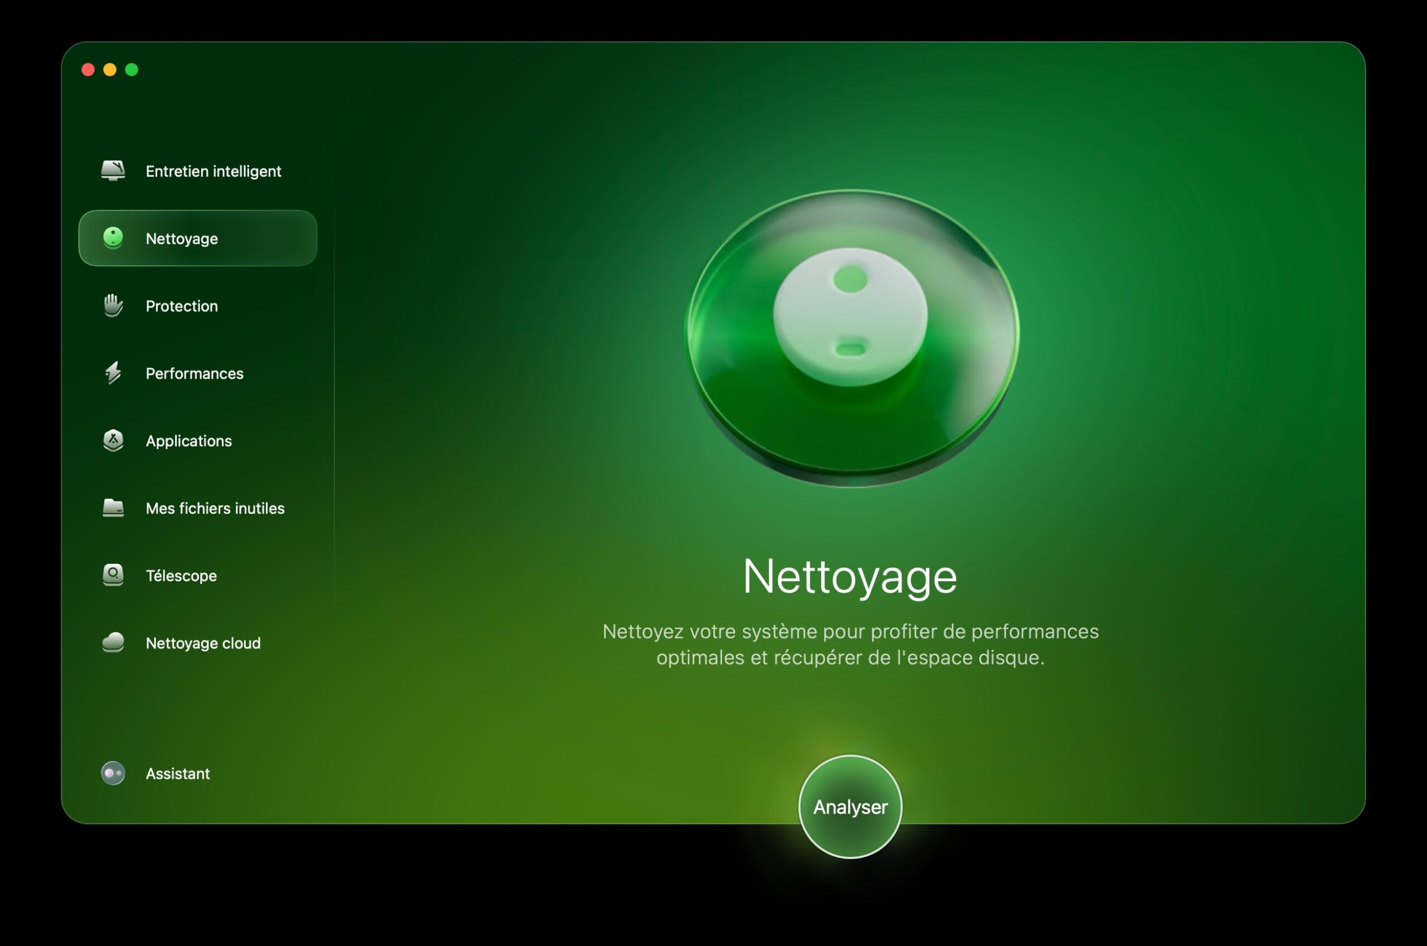
Task: Open the Entretien intelligent label text
Action: coord(213,172)
